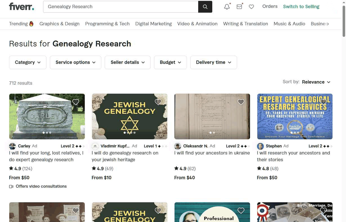Click Carley seller name
Image resolution: width=346 pixels, height=222 pixels.
point(24,146)
